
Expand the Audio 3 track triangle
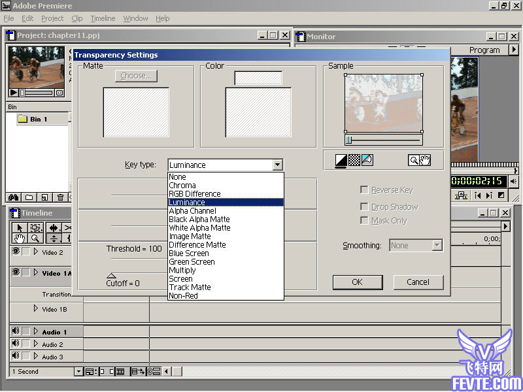click(36, 356)
